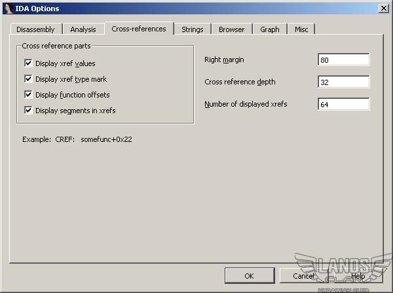
Task: Switch to the Graph tab
Action: click(x=269, y=29)
